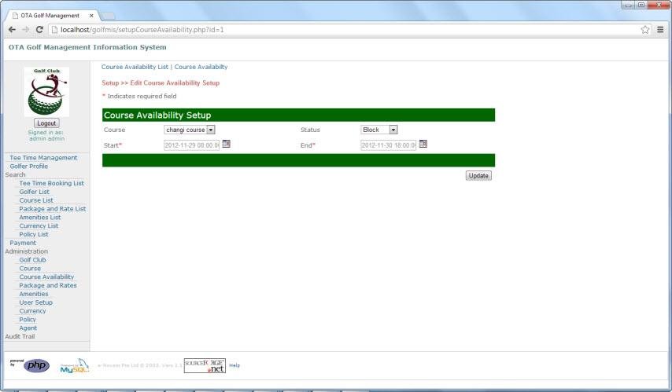Reload the page with the refresh icon

[x=39, y=30]
